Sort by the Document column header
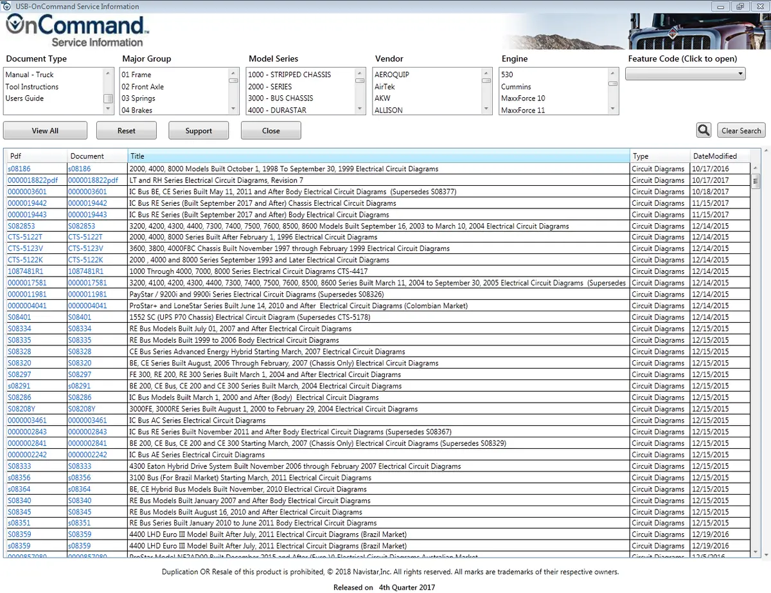This screenshot has height=593, width=771. coord(97,156)
